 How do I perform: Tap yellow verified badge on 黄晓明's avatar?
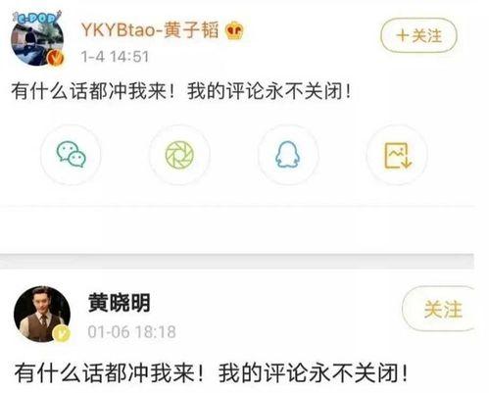pyautogui.click(x=62, y=333)
